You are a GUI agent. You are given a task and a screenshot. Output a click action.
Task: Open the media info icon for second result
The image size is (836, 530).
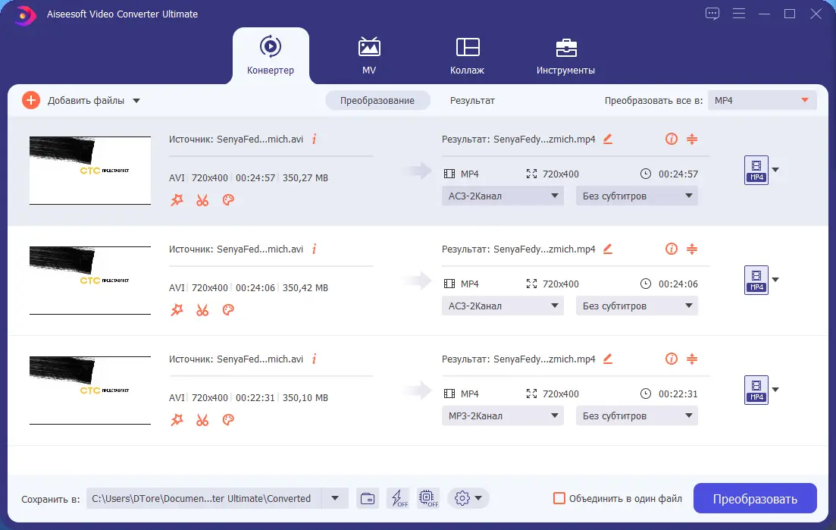coord(672,249)
